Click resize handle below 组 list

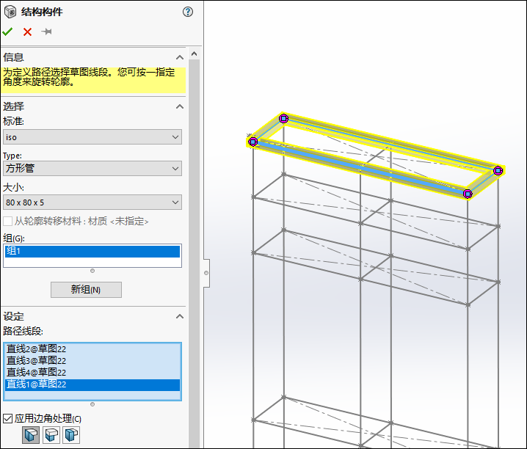(92, 271)
